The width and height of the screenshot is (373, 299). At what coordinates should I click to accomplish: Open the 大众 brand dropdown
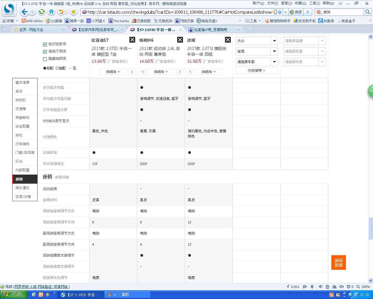coord(257,41)
